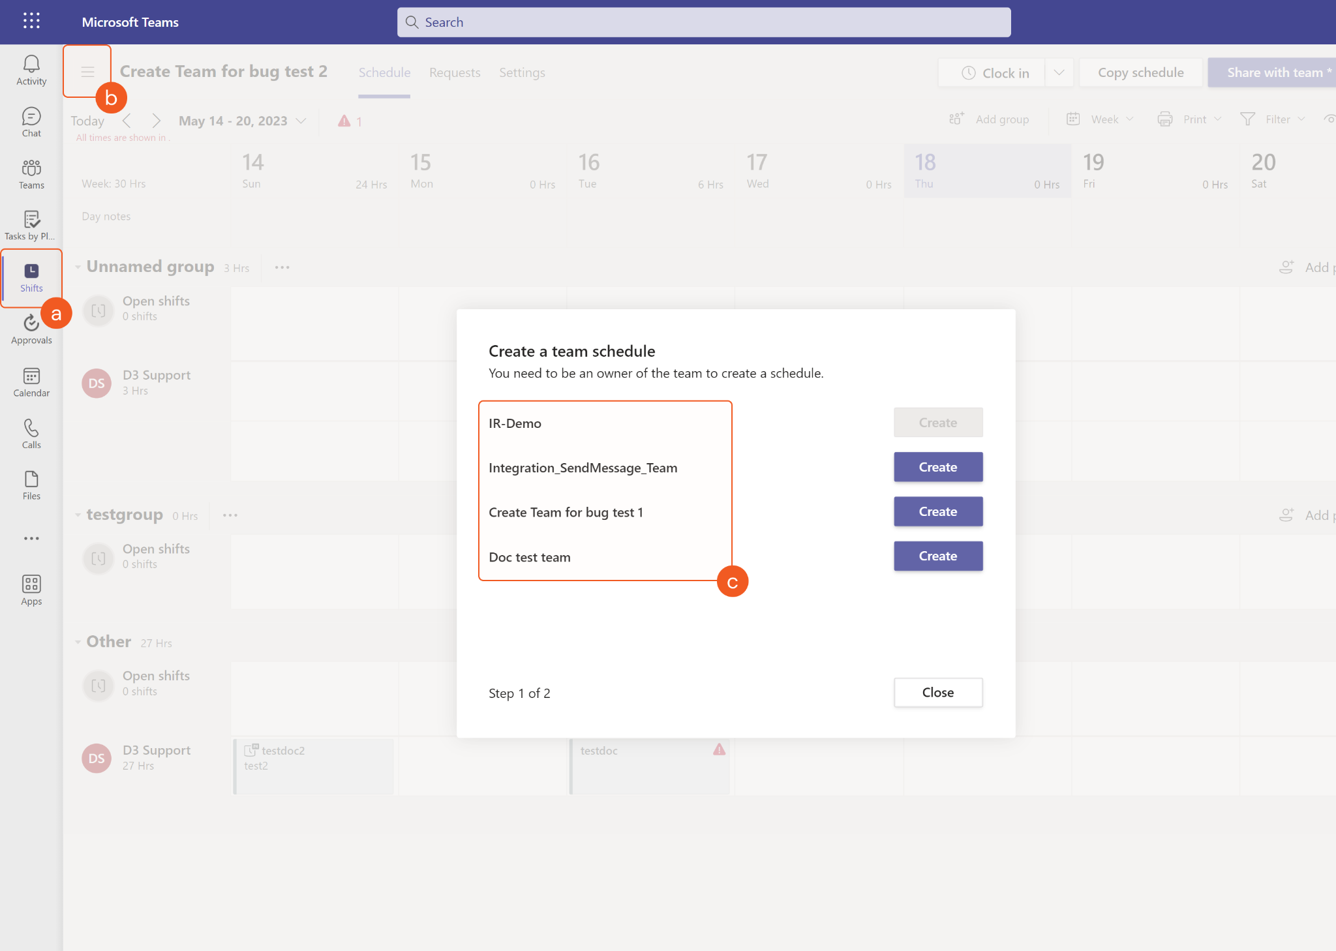Click the Search input field

(703, 22)
